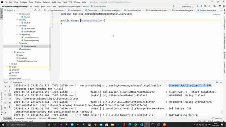This screenshot has height=127, width=226.
Task: Open Adobe XD from taskbar
Action: click(x=60, y=125)
